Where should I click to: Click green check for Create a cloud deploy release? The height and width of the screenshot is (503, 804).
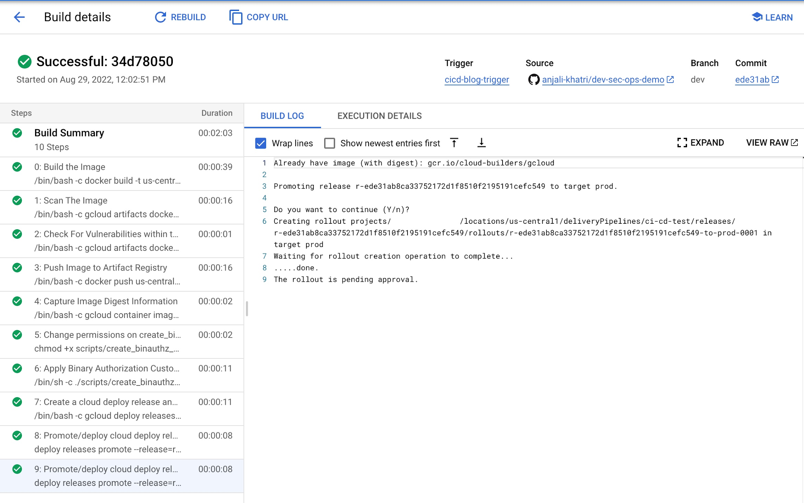click(x=17, y=402)
